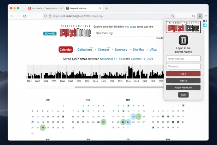The image size is (217, 145).
Task: Click the Sign Up button
Action: point(183,80)
